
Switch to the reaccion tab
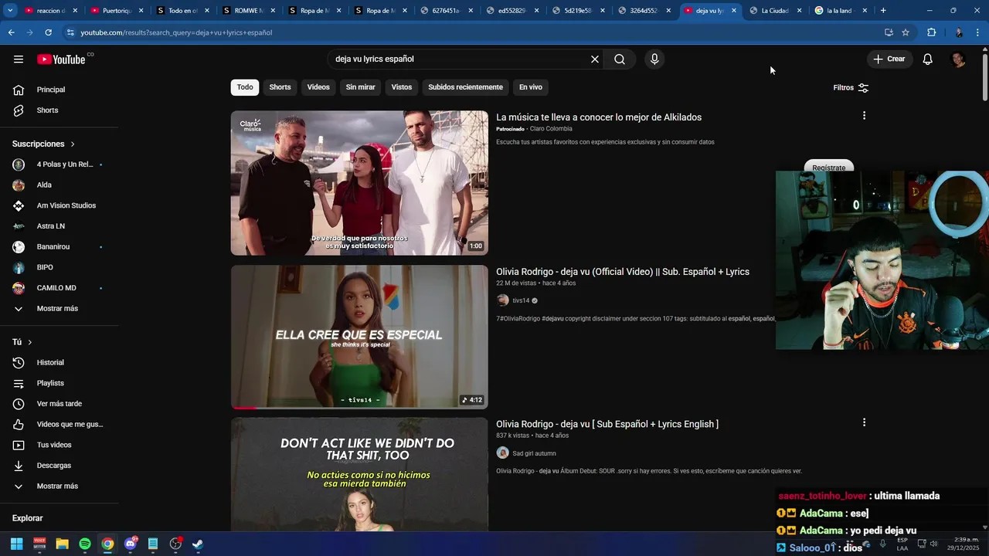tap(50, 11)
